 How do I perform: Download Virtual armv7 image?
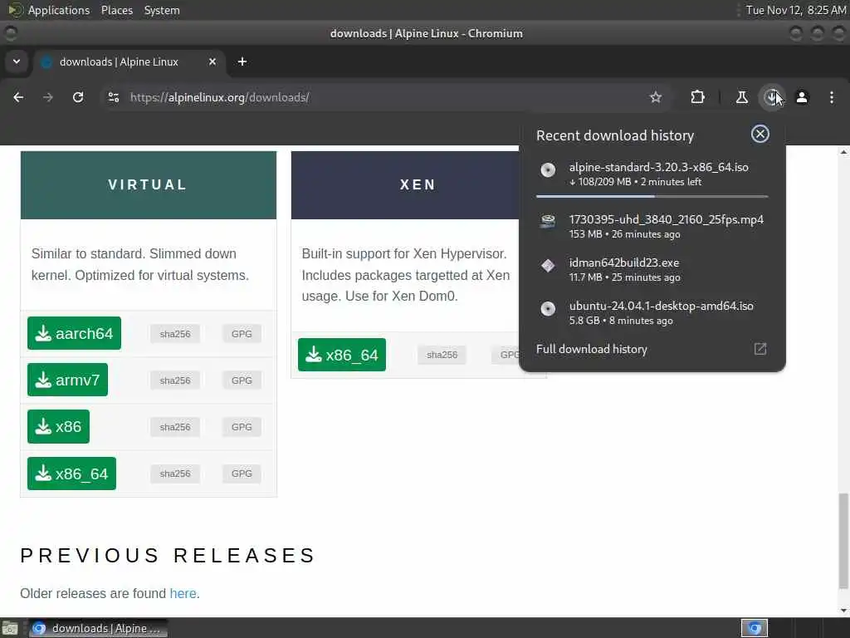point(68,380)
